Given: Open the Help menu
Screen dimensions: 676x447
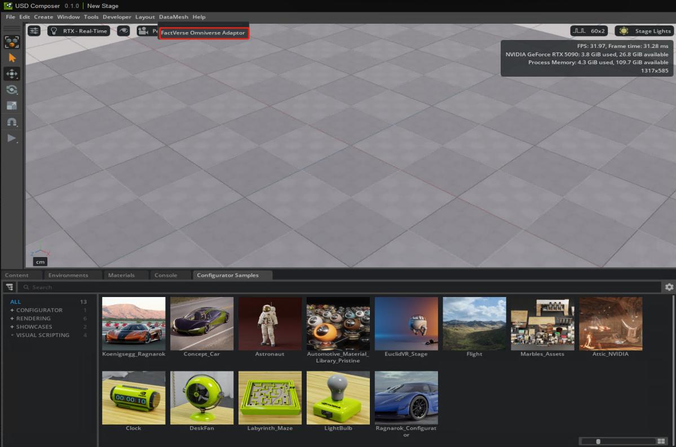Looking at the screenshot, I should [x=199, y=17].
